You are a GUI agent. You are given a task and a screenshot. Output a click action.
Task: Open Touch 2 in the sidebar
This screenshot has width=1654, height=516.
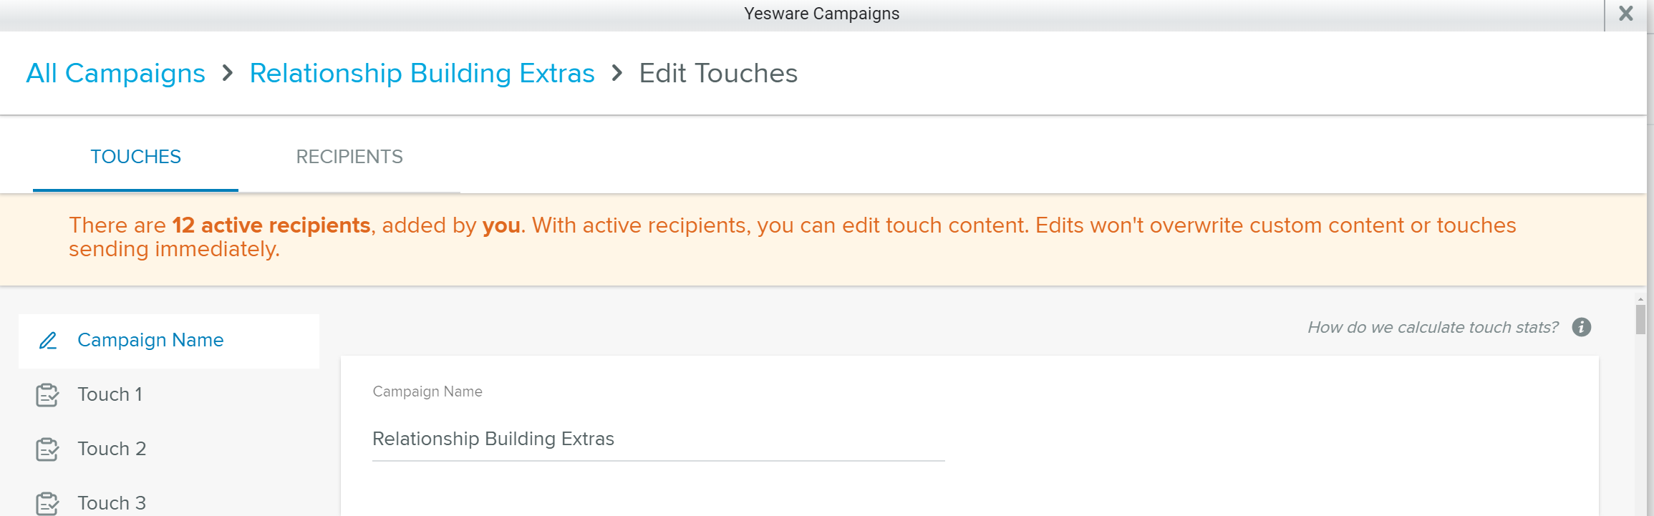(x=169, y=449)
